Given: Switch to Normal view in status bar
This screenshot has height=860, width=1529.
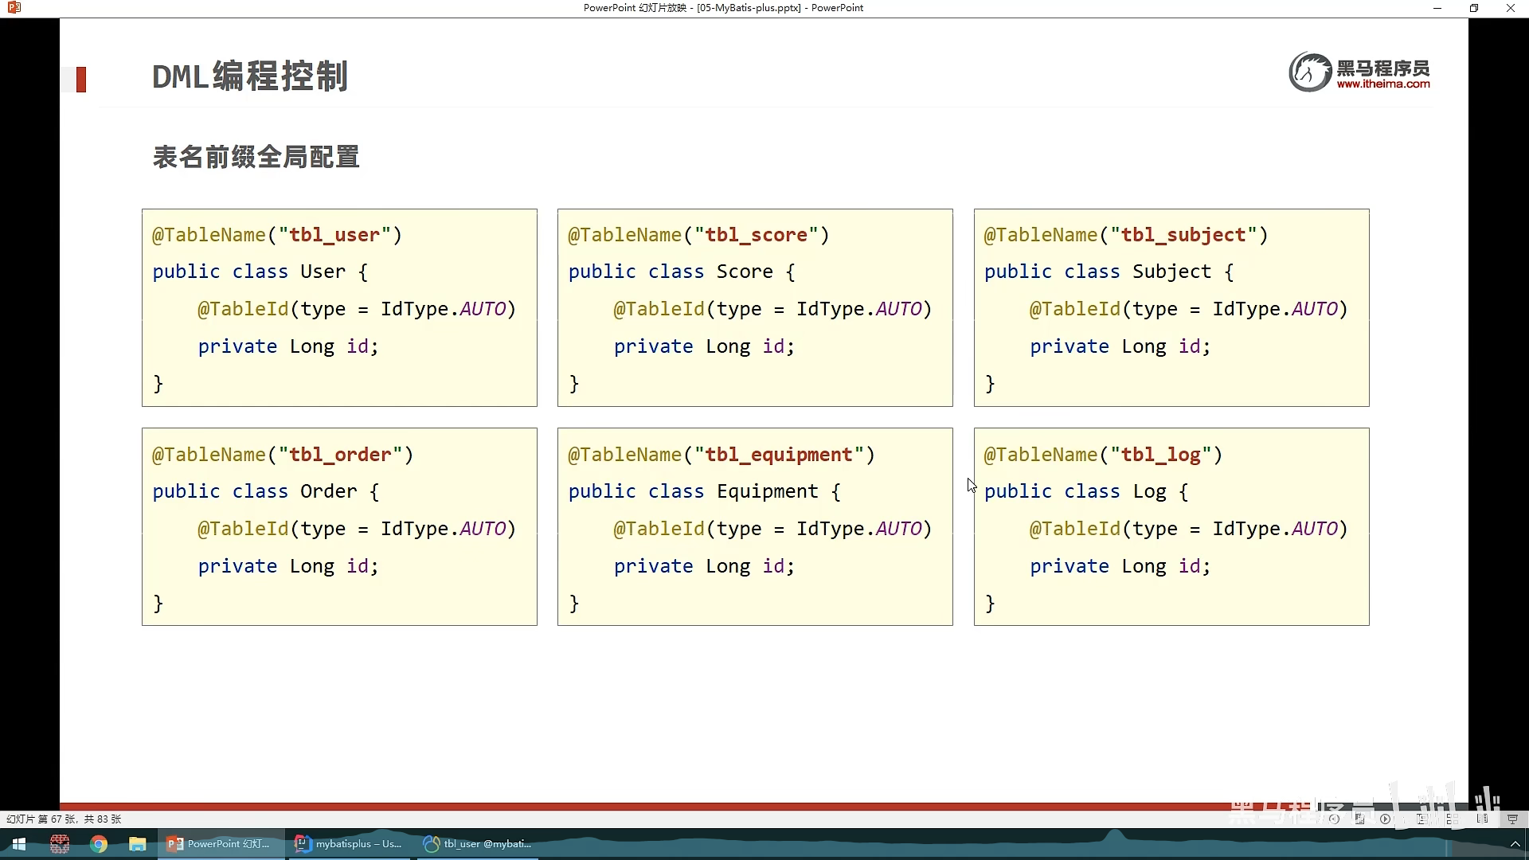Looking at the screenshot, I should 1421,819.
